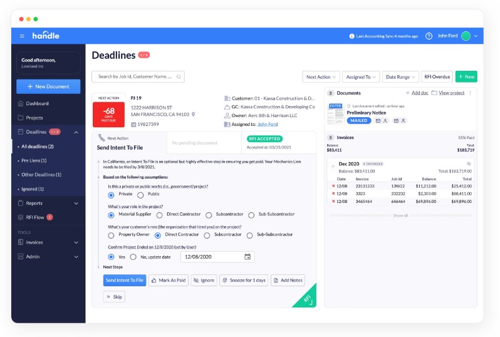Click the sidebar Invoices icon
500x337 pixels.
click(21, 242)
